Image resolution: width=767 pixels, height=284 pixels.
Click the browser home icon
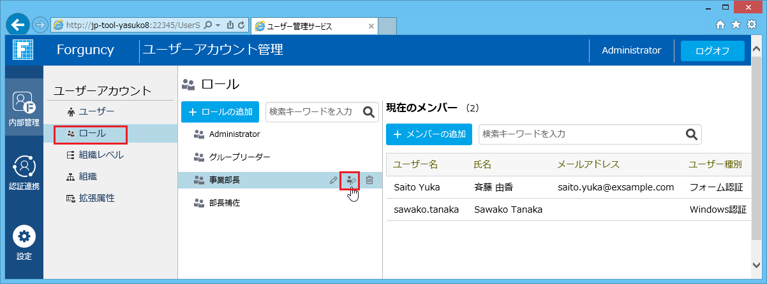coord(720,24)
